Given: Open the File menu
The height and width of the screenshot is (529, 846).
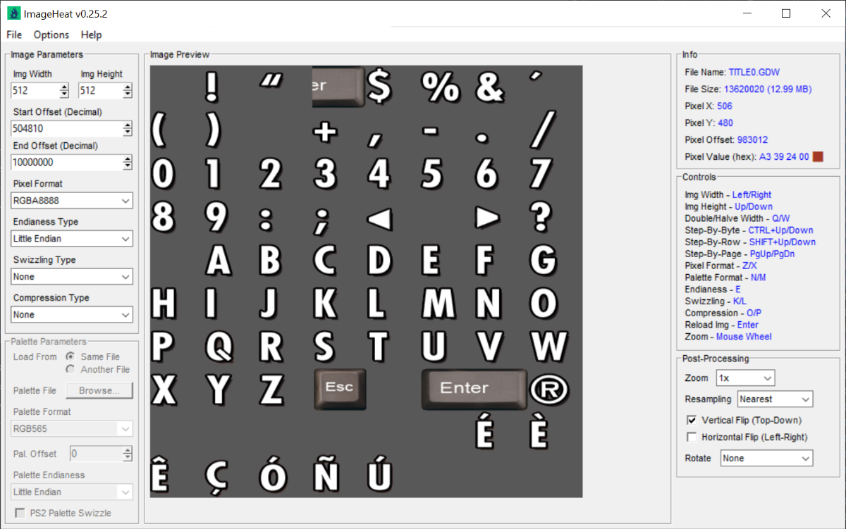Looking at the screenshot, I should pyautogui.click(x=14, y=35).
